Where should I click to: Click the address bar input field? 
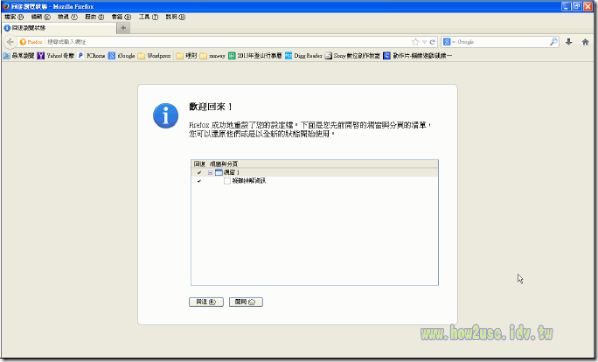tap(219, 41)
